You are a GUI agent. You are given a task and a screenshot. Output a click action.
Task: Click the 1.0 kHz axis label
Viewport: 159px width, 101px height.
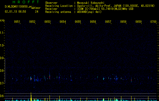[2, 45]
